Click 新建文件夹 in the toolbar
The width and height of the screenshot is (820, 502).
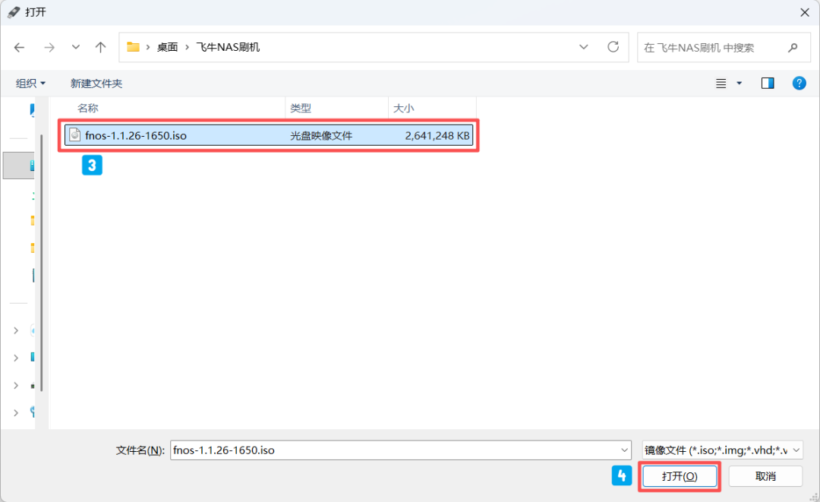click(96, 83)
